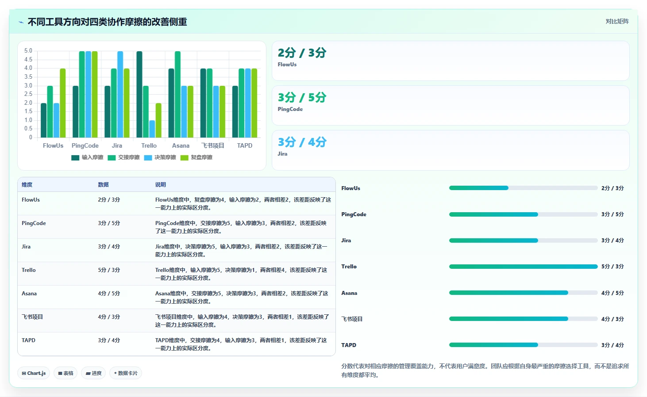The image size is (647, 397).
Task: Click the 5.0 y-axis tick label
Action: 28,51
